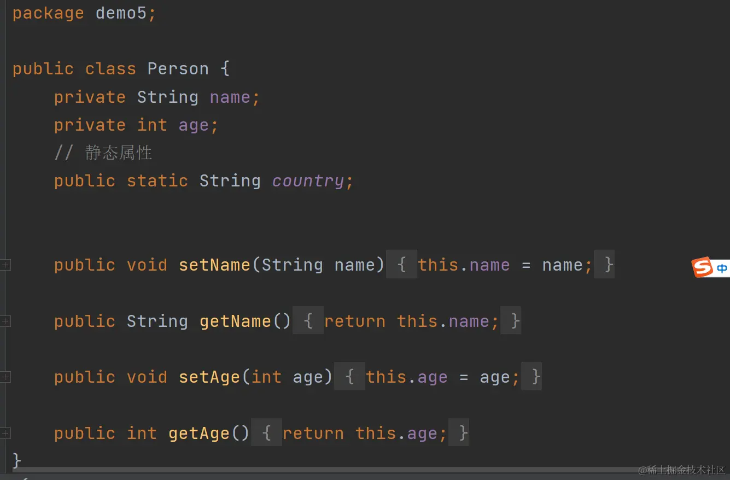Image resolution: width=730 pixels, height=480 pixels.
Task: Toggle Chinese/English mode on Sogou IME bar
Action: [722, 268]
